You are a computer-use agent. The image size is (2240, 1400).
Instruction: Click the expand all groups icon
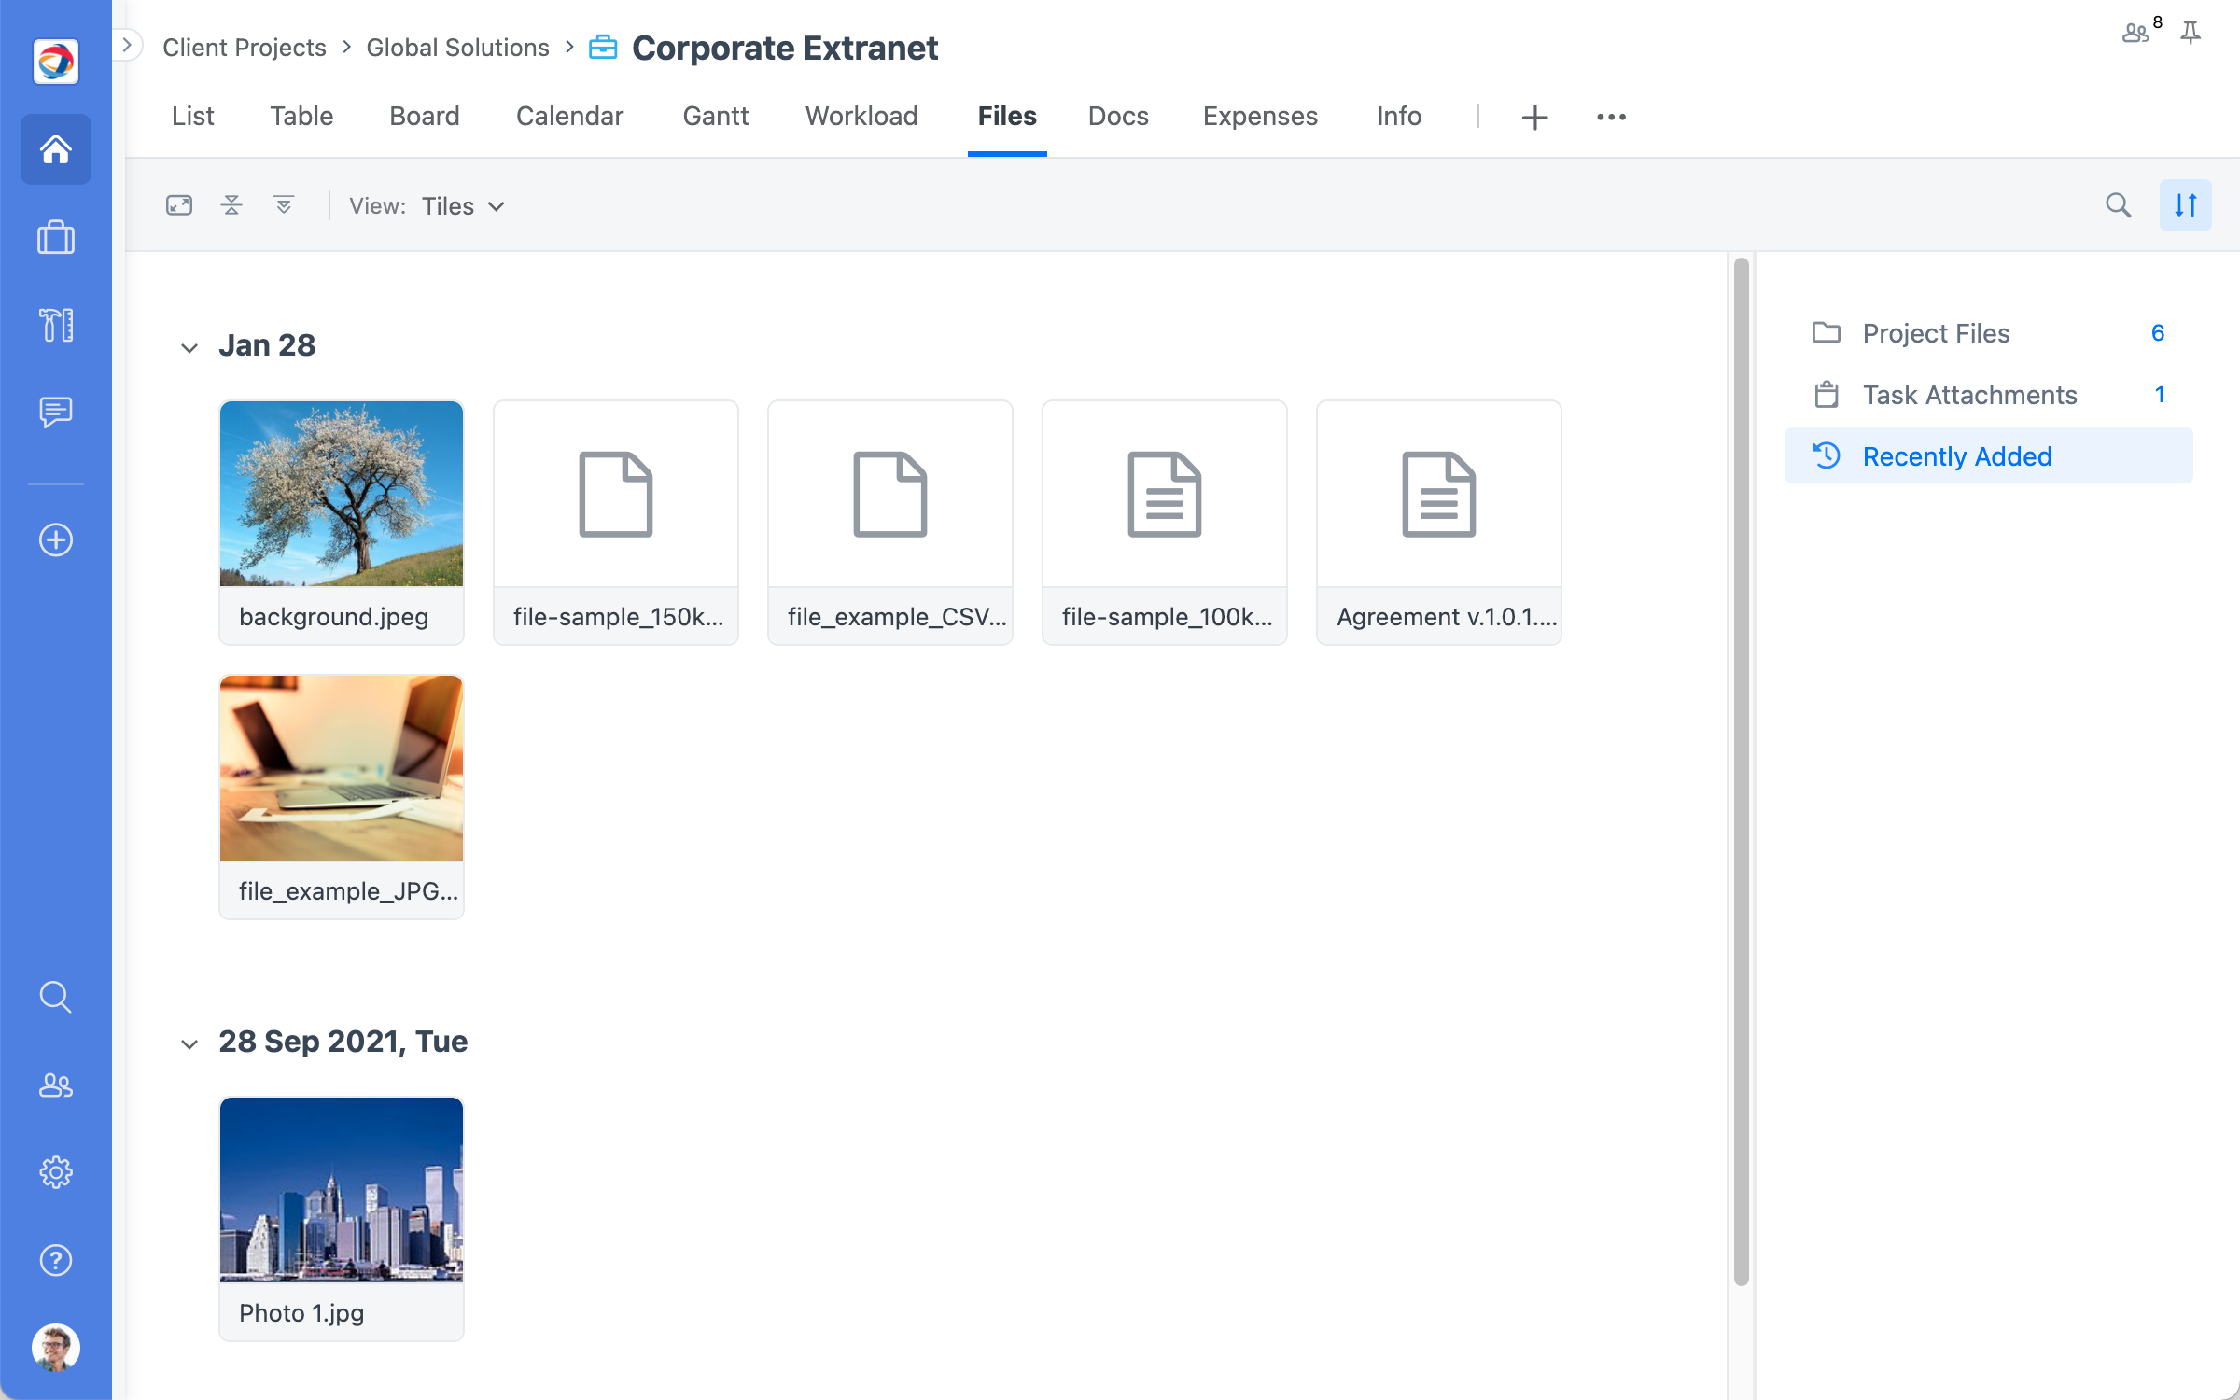[x=284, y=205]
